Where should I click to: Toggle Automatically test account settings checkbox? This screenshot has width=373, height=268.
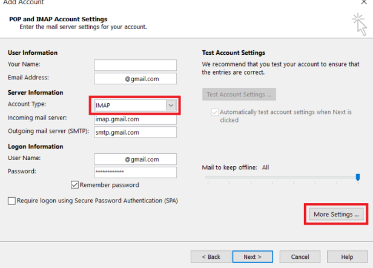[x=214, y=112]
